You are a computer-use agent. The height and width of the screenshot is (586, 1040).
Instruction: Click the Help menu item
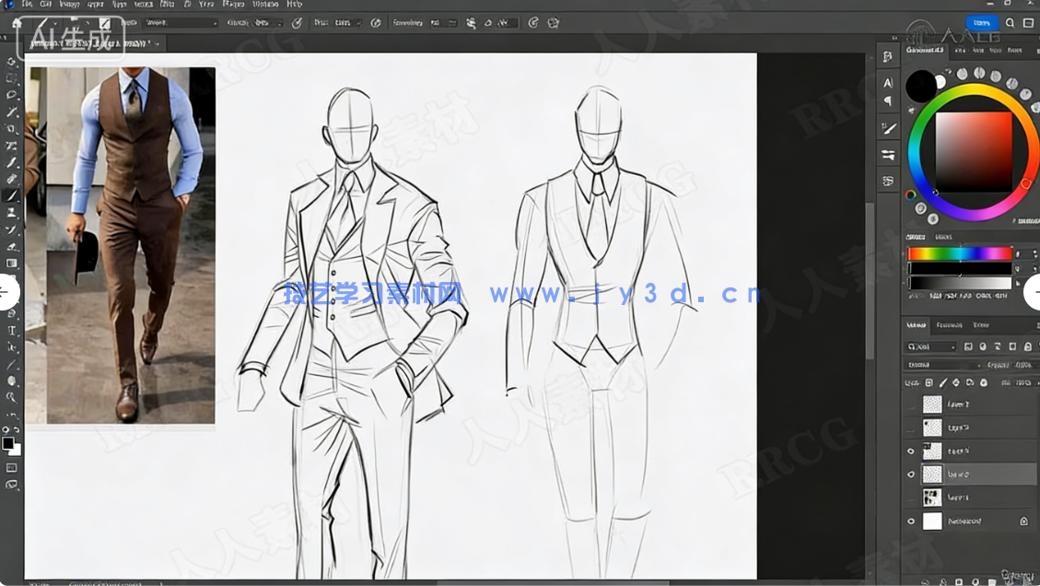click(x=294, y=4)
